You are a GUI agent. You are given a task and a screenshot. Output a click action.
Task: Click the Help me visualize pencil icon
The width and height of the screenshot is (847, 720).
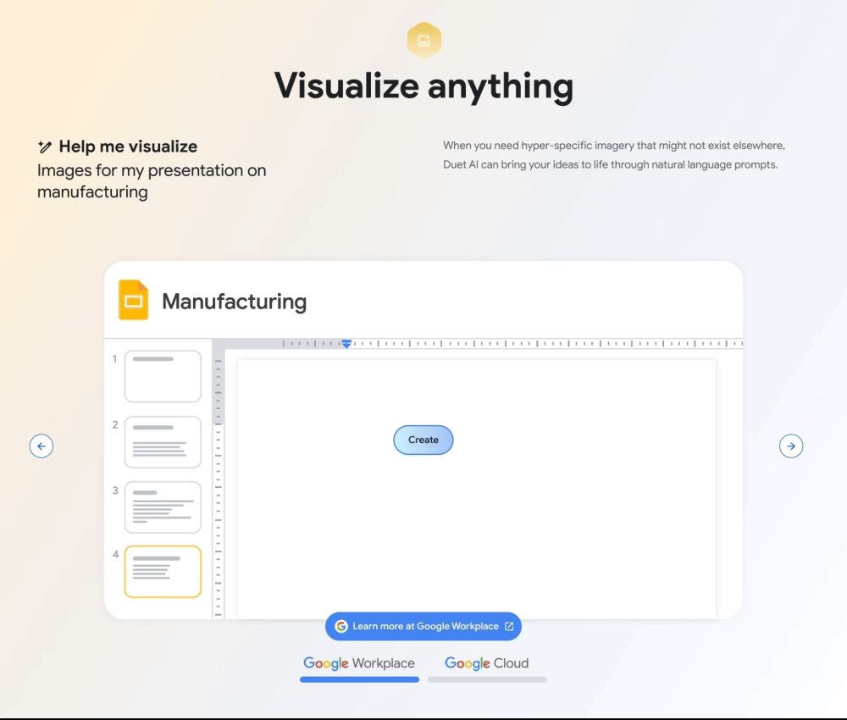[45, 147]
